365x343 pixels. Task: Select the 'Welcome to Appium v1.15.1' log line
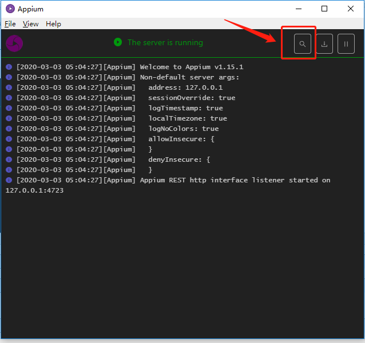point(130,67)
